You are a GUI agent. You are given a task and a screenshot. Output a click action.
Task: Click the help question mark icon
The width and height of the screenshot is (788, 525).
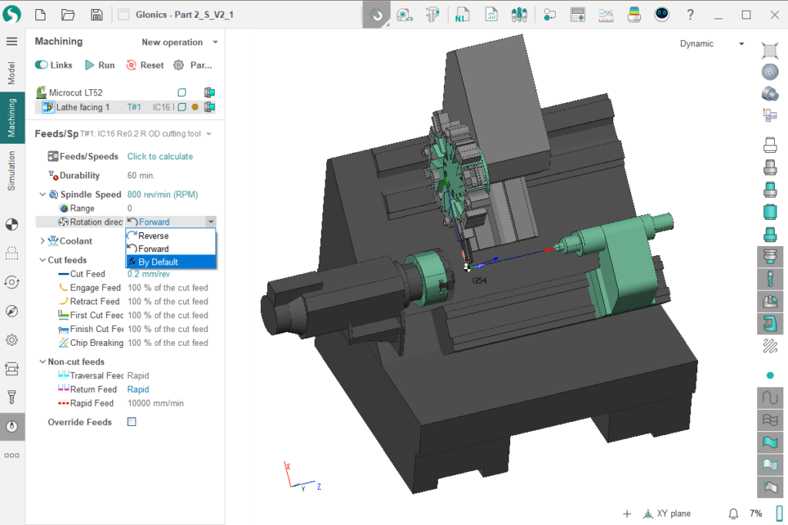(690, 15)
